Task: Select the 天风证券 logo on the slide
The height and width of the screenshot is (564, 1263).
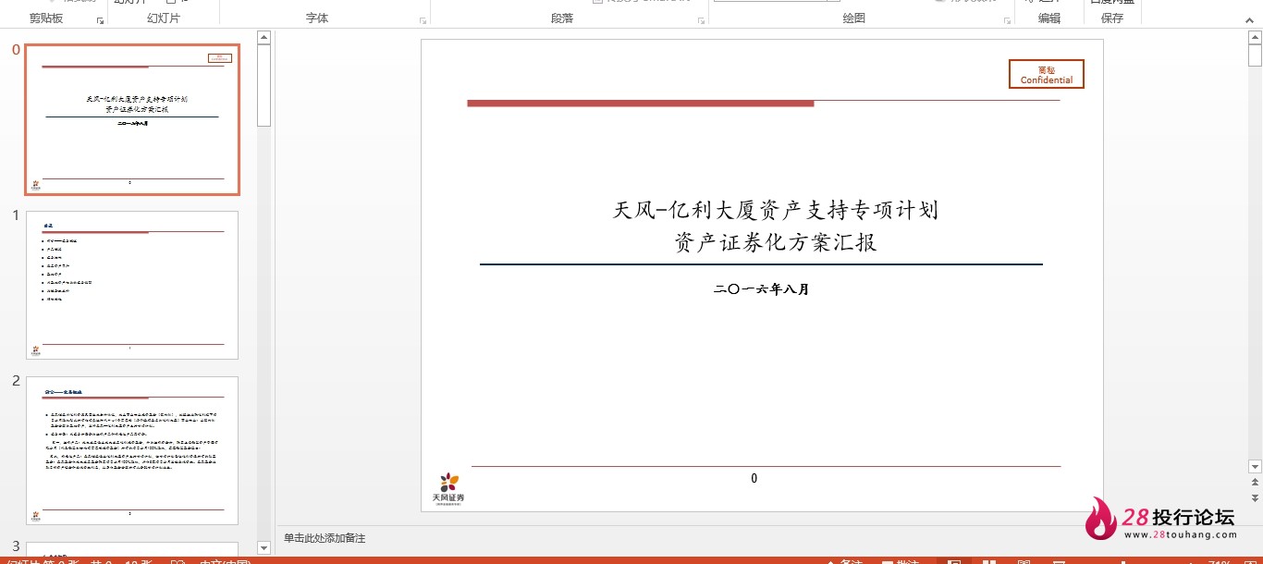Action: pos(448,489)
